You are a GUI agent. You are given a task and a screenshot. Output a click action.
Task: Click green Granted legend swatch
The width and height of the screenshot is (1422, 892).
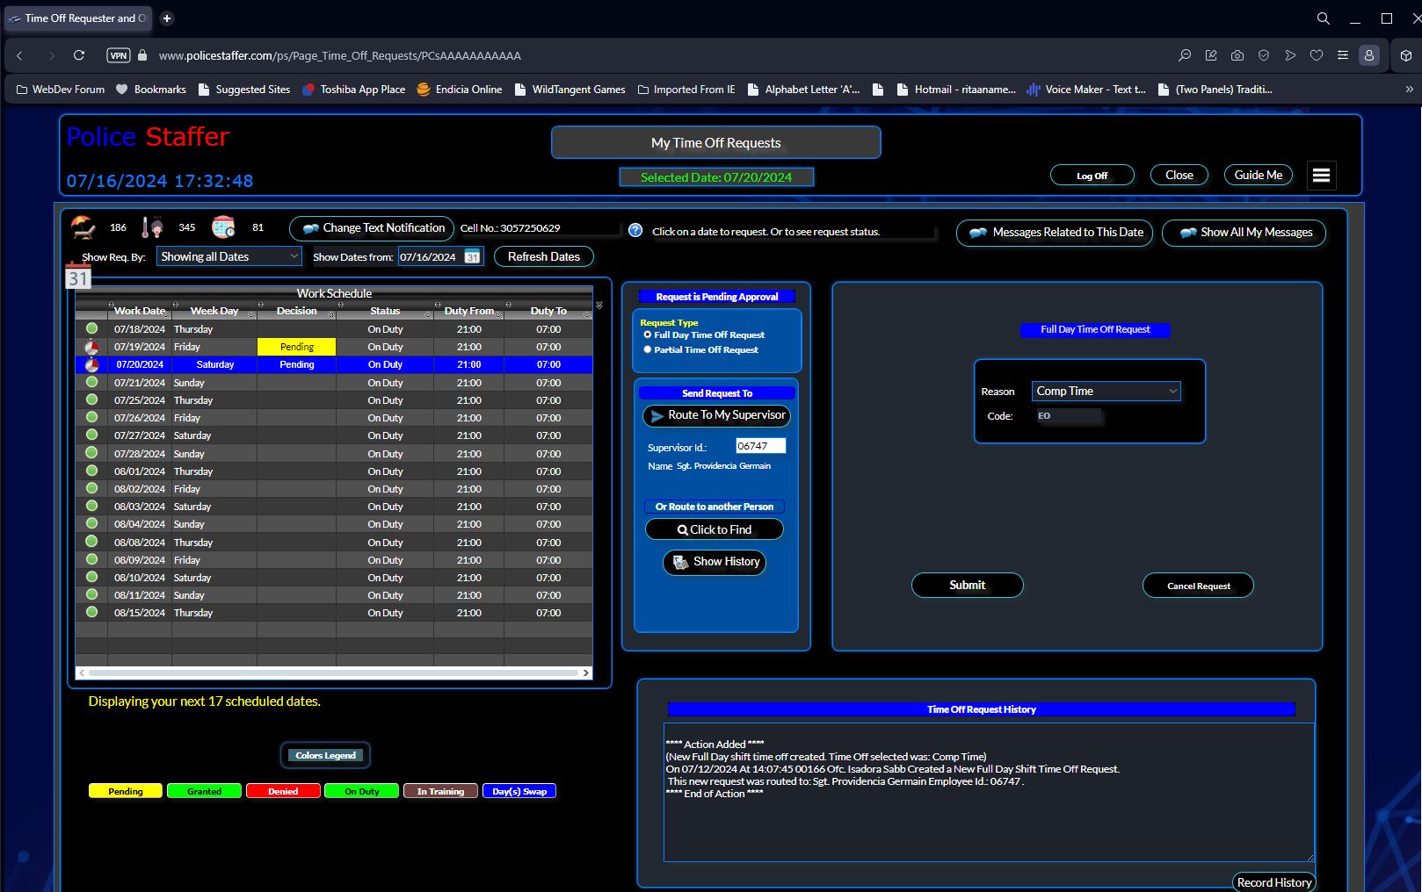point(204,791)
